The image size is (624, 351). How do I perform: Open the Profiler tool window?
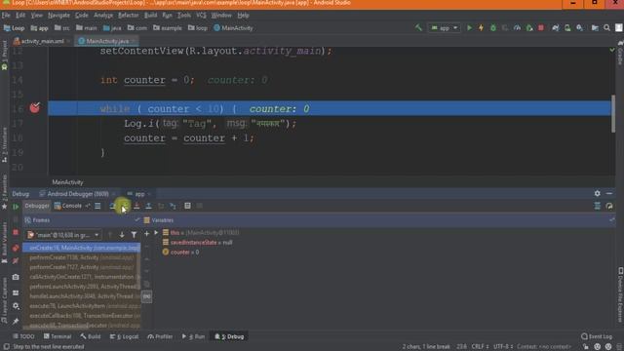pos(160,336)
